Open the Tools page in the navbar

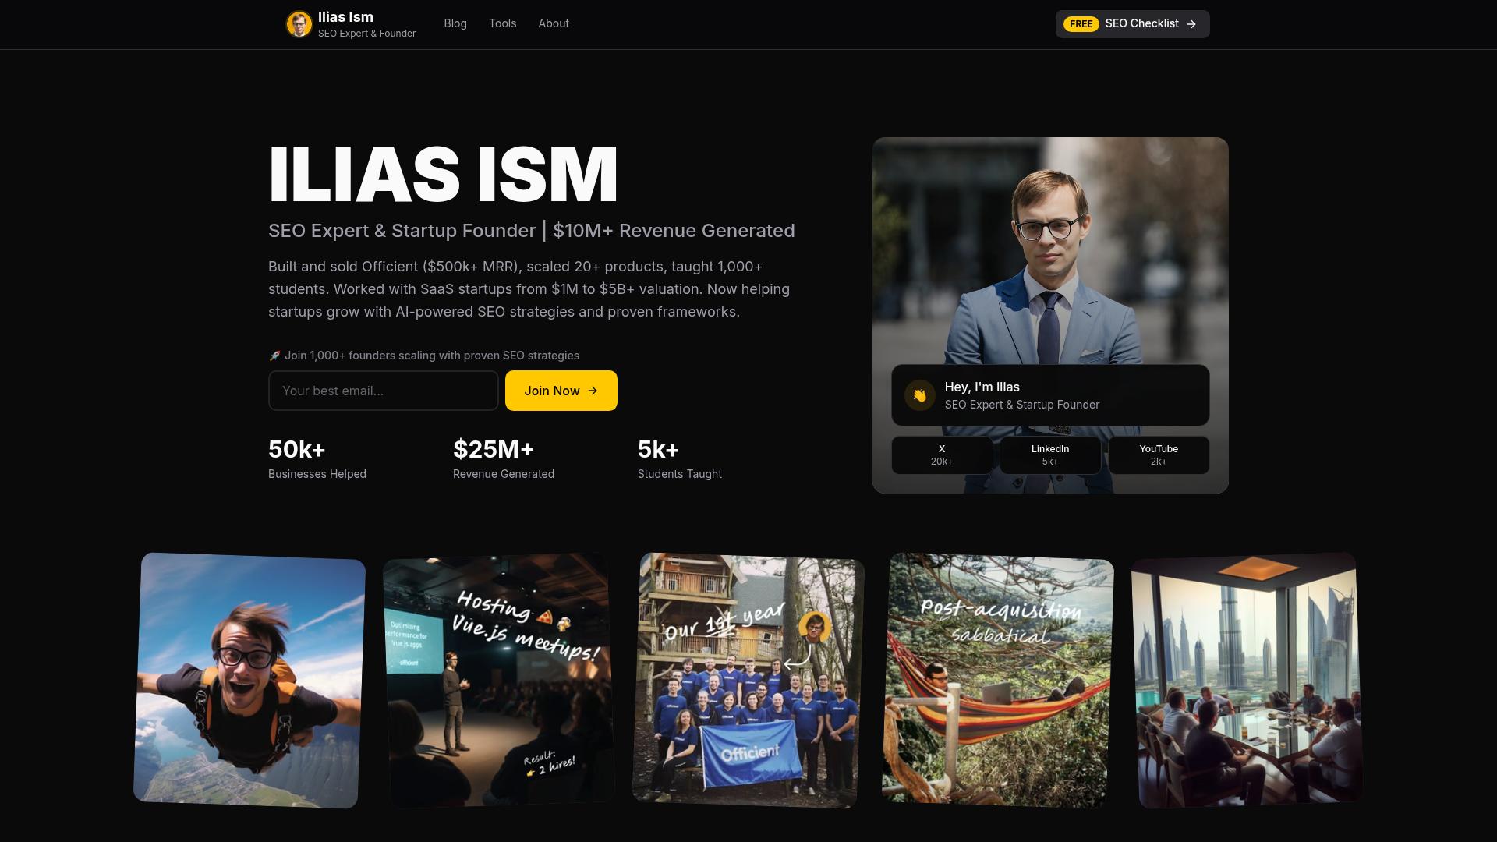502,23
